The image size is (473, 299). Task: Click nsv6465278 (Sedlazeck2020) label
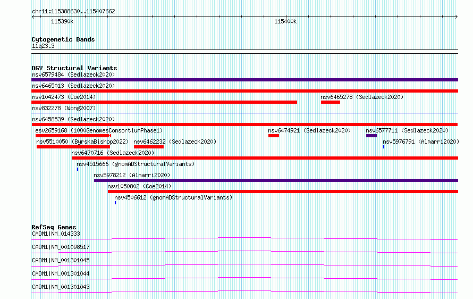point(362,97)
